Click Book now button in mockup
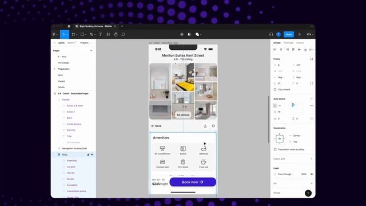 pyautogui.click(x=193, y=182)
